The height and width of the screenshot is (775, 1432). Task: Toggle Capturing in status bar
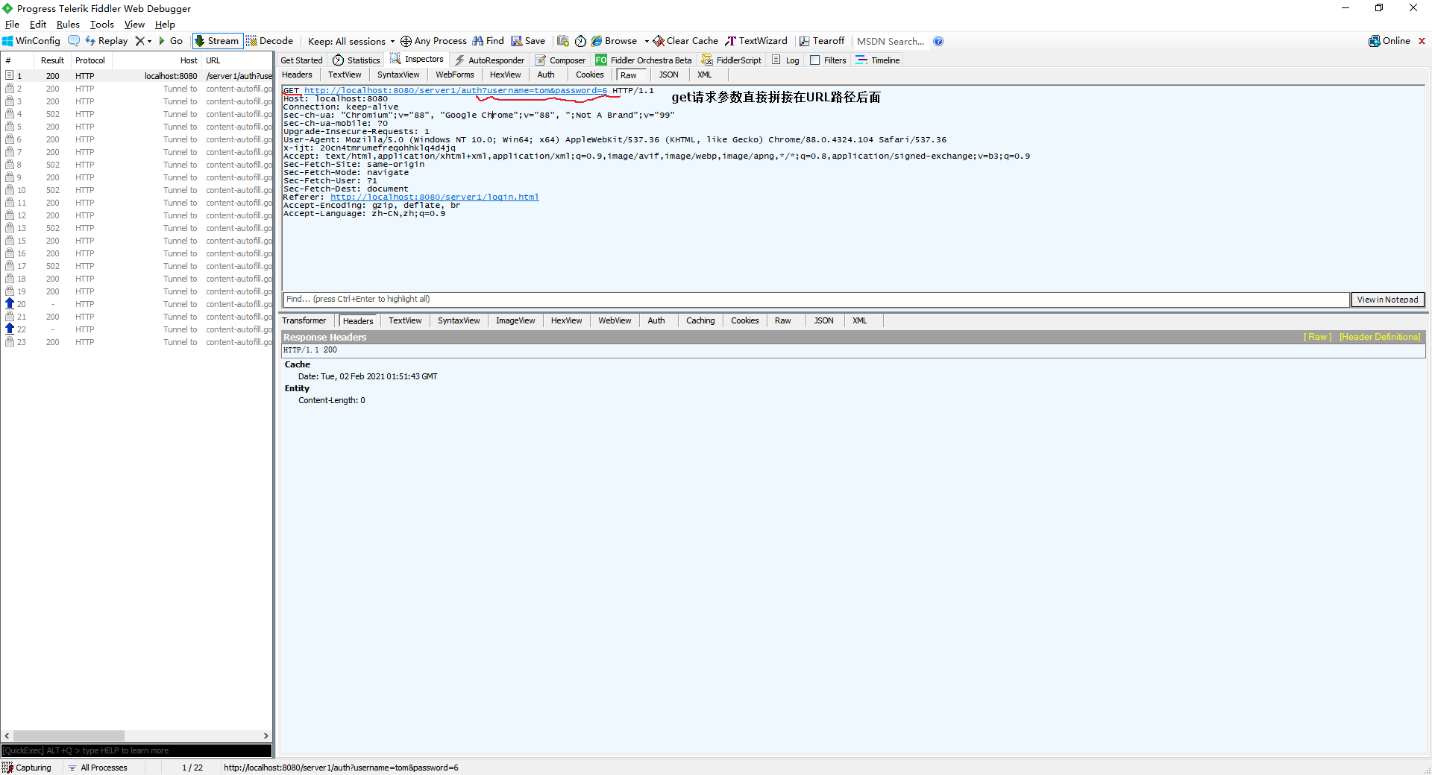pos(28,768)
